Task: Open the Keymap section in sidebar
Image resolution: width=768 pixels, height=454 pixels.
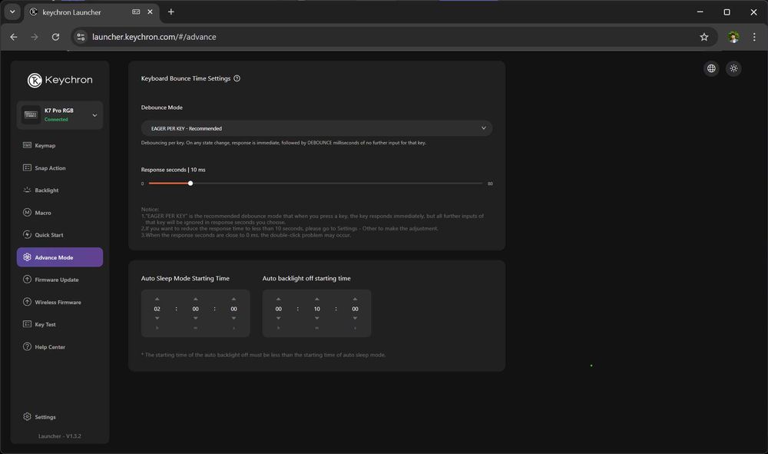Action: 60,145
